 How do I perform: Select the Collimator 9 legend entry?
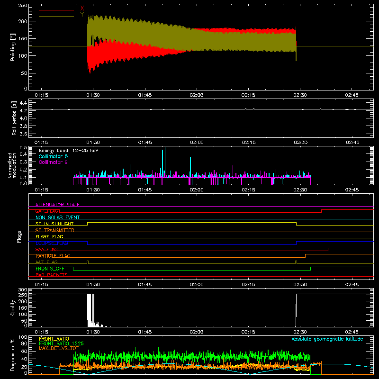53,162
